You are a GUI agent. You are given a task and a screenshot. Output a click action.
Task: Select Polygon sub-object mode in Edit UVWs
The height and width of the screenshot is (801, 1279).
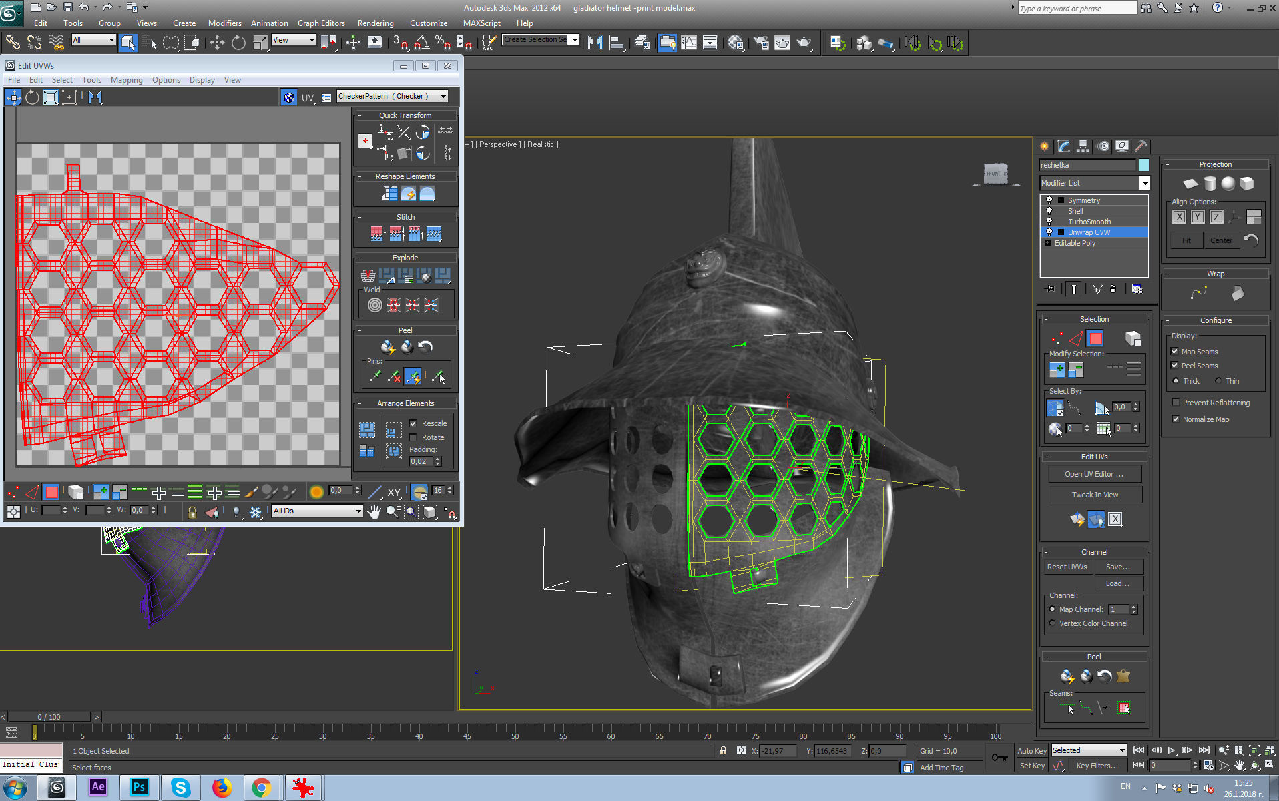coord(51,493)
